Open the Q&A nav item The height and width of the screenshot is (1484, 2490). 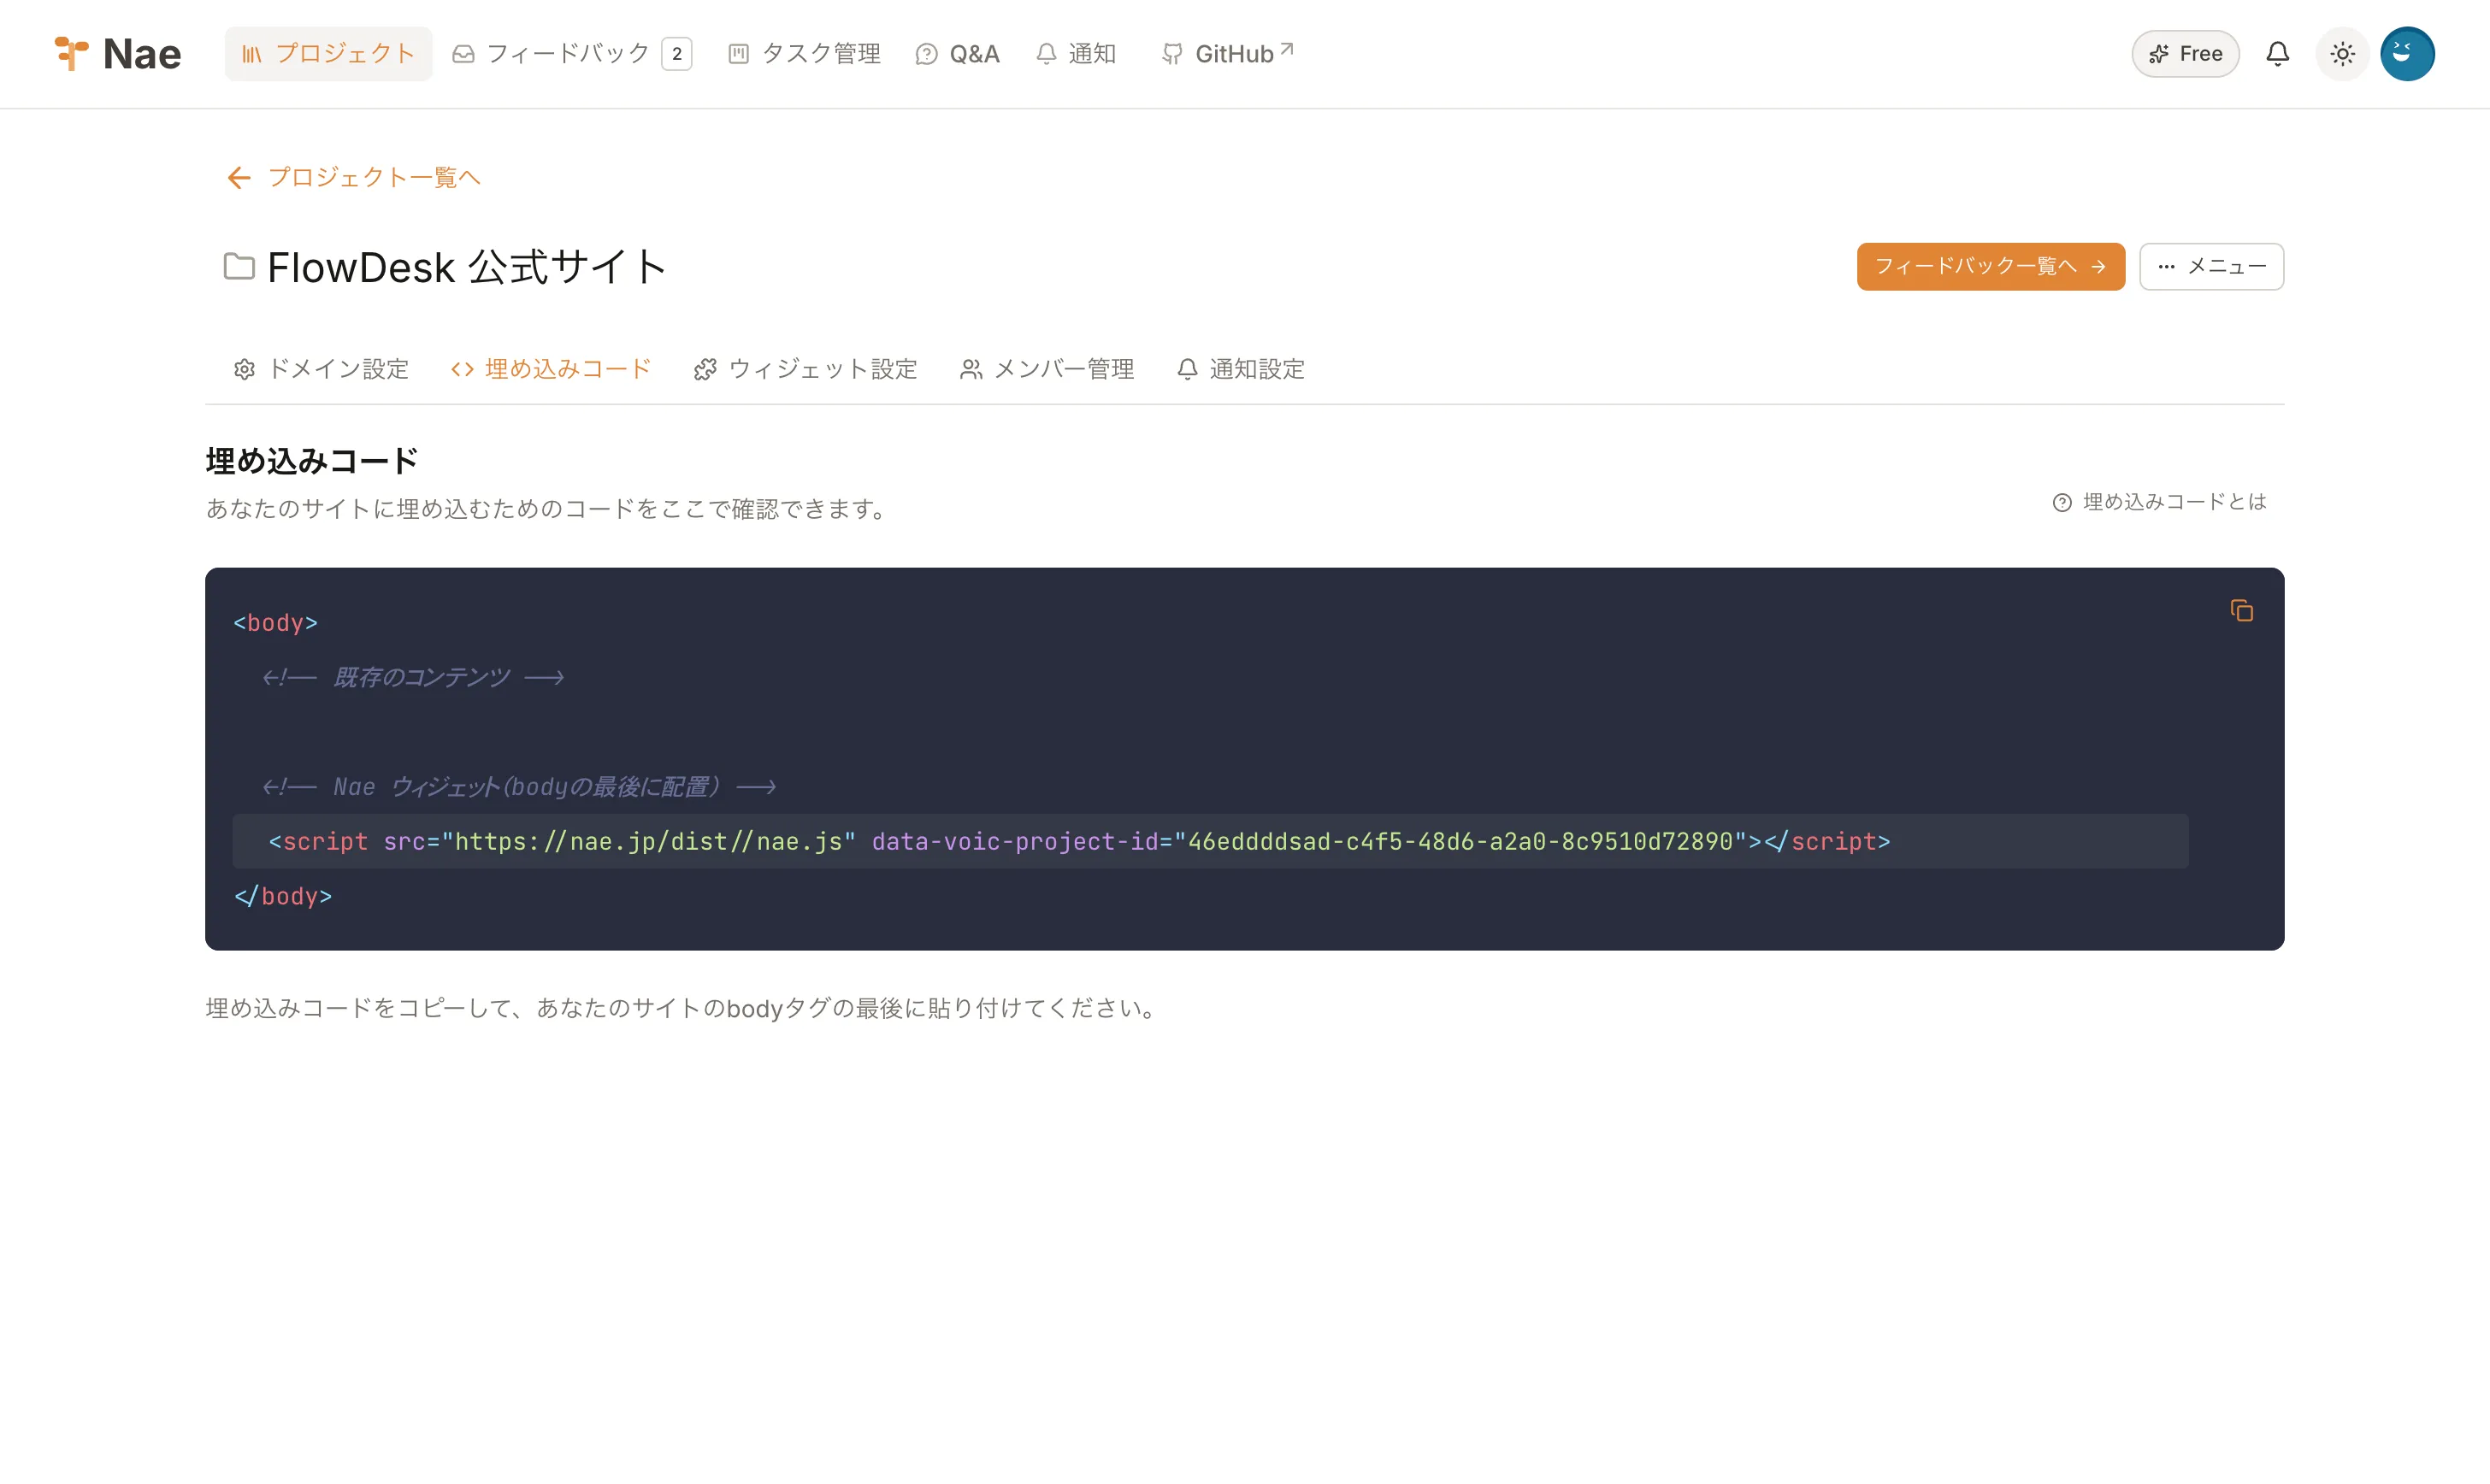(957, 54)
